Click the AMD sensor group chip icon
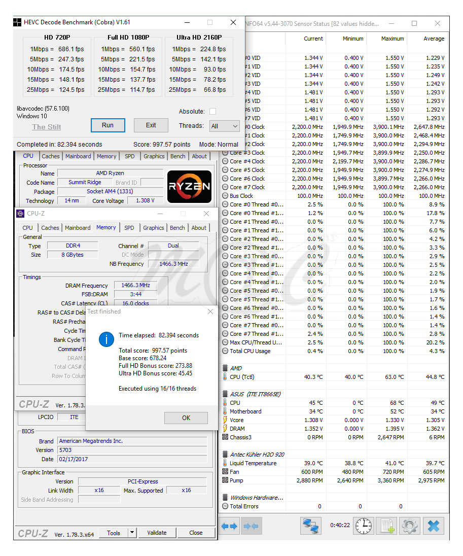This screenshot has width=463, height=556. coord(225,368)
